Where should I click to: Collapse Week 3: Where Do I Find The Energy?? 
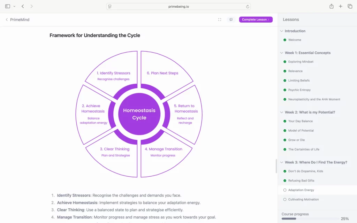click(x=282, y=162)
